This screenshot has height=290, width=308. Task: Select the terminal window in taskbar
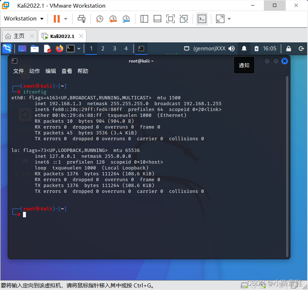[x=141, y=49]
